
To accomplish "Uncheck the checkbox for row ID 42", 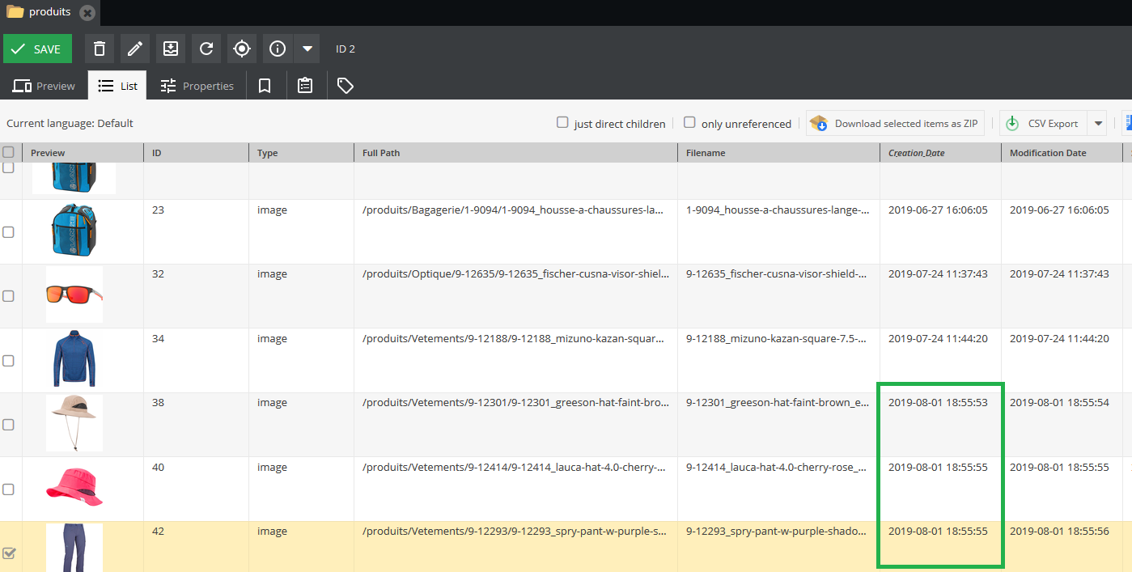I will click(x=8, y=553).
